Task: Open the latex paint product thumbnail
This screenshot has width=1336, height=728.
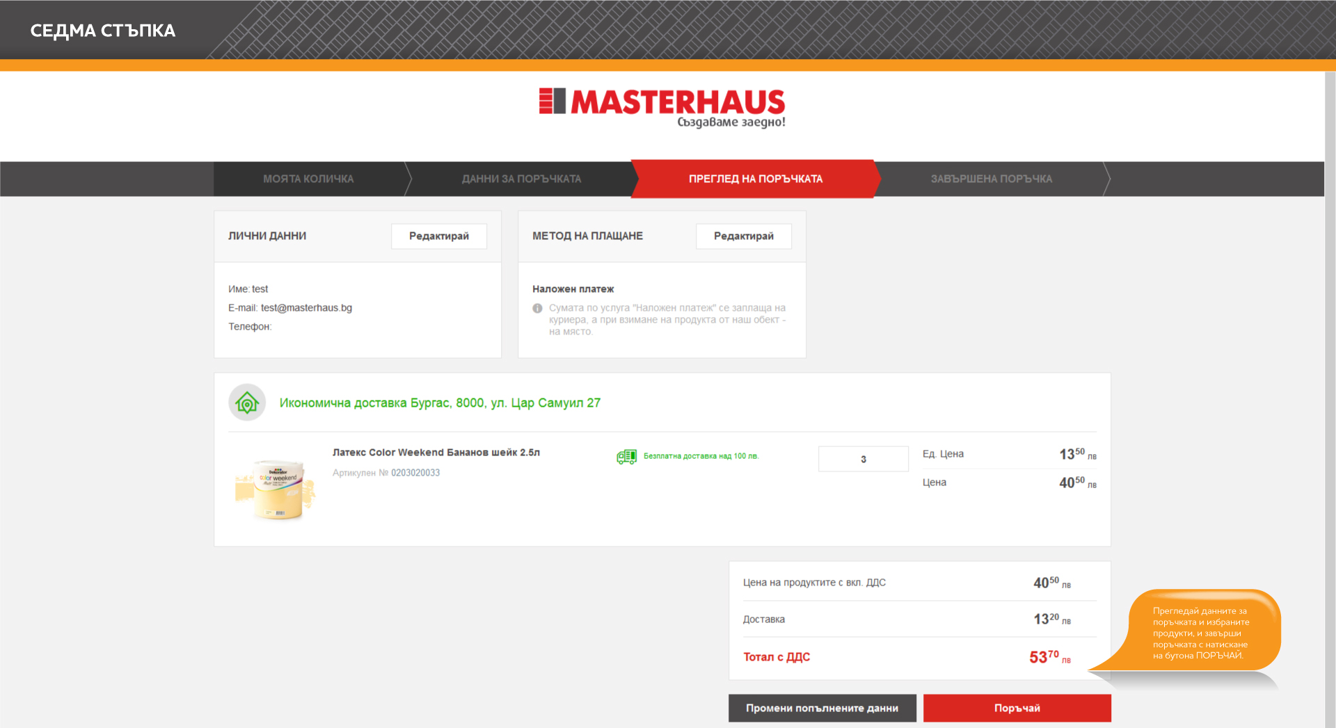Action: pyautogui.click(x=276, y=489)
